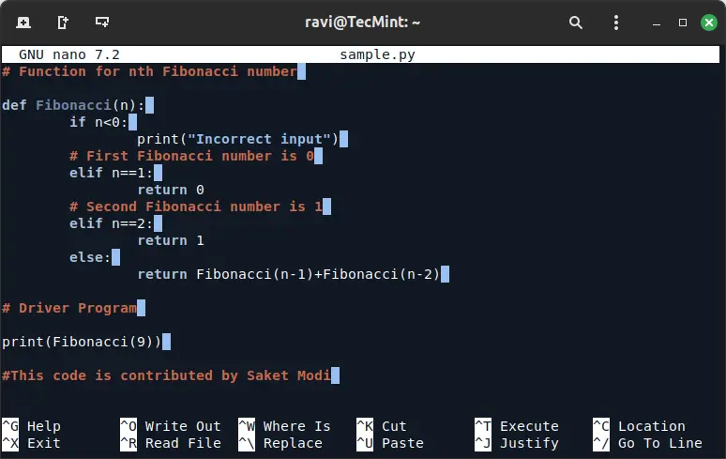Click the 'def Fibonacci(n):' line
This screenshot has height=459, width=726.
pos(73,105)
